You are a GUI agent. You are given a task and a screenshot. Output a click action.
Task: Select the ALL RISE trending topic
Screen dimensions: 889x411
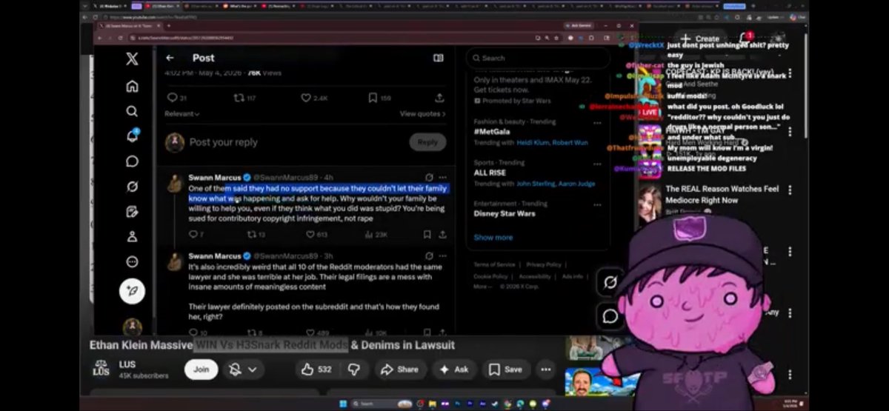click(x=491, y=173)
